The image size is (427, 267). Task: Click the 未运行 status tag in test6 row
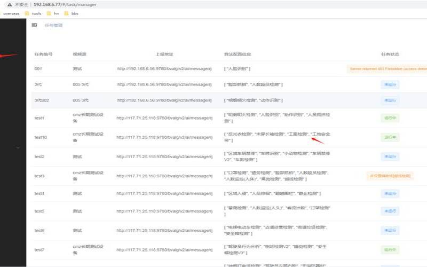tap(390, 231)
